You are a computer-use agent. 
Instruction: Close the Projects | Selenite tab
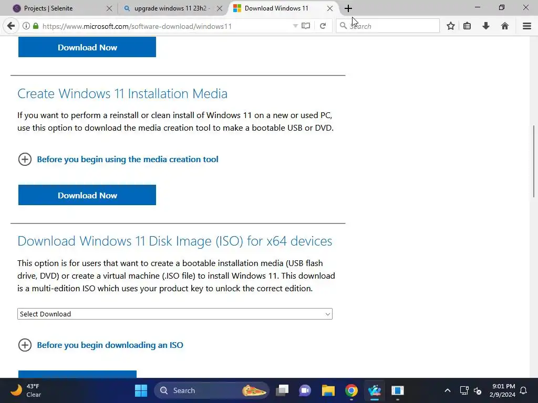pyautogui.click(x=109, y=8)
